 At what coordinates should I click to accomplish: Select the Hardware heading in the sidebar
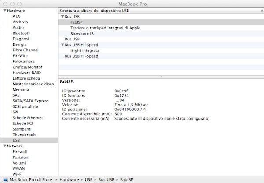click(16, 11)
